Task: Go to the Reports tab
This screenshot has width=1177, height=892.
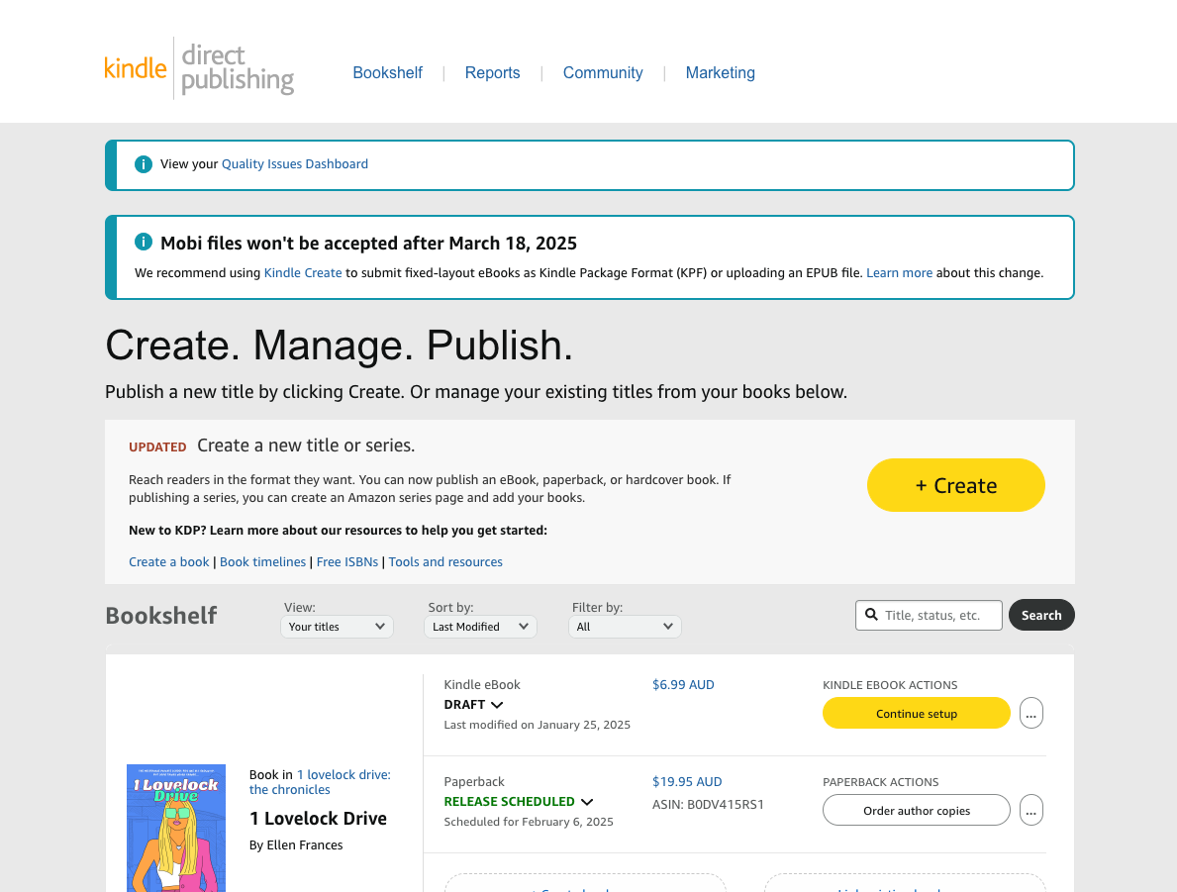Action: point(492,73)
